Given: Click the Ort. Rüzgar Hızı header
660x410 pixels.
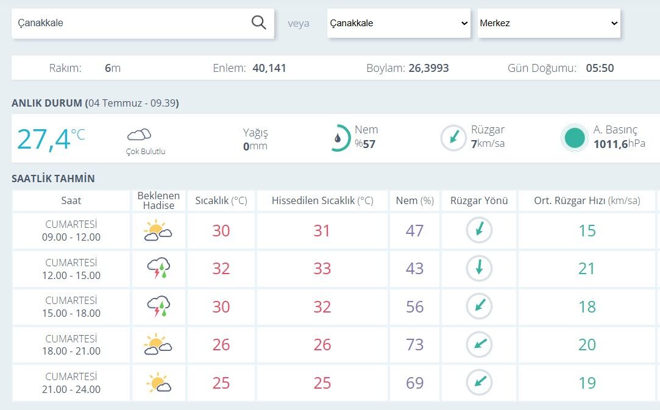Looking at the screenshot, I should (x=587, y=200).
